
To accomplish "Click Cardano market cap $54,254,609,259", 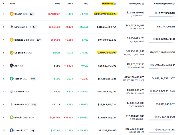I will pos(107,92).
